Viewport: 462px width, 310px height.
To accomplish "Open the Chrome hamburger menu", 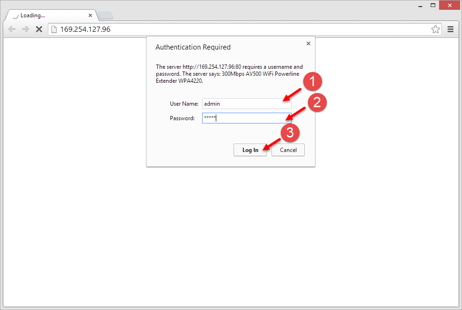I will click(x=450, y=29).
